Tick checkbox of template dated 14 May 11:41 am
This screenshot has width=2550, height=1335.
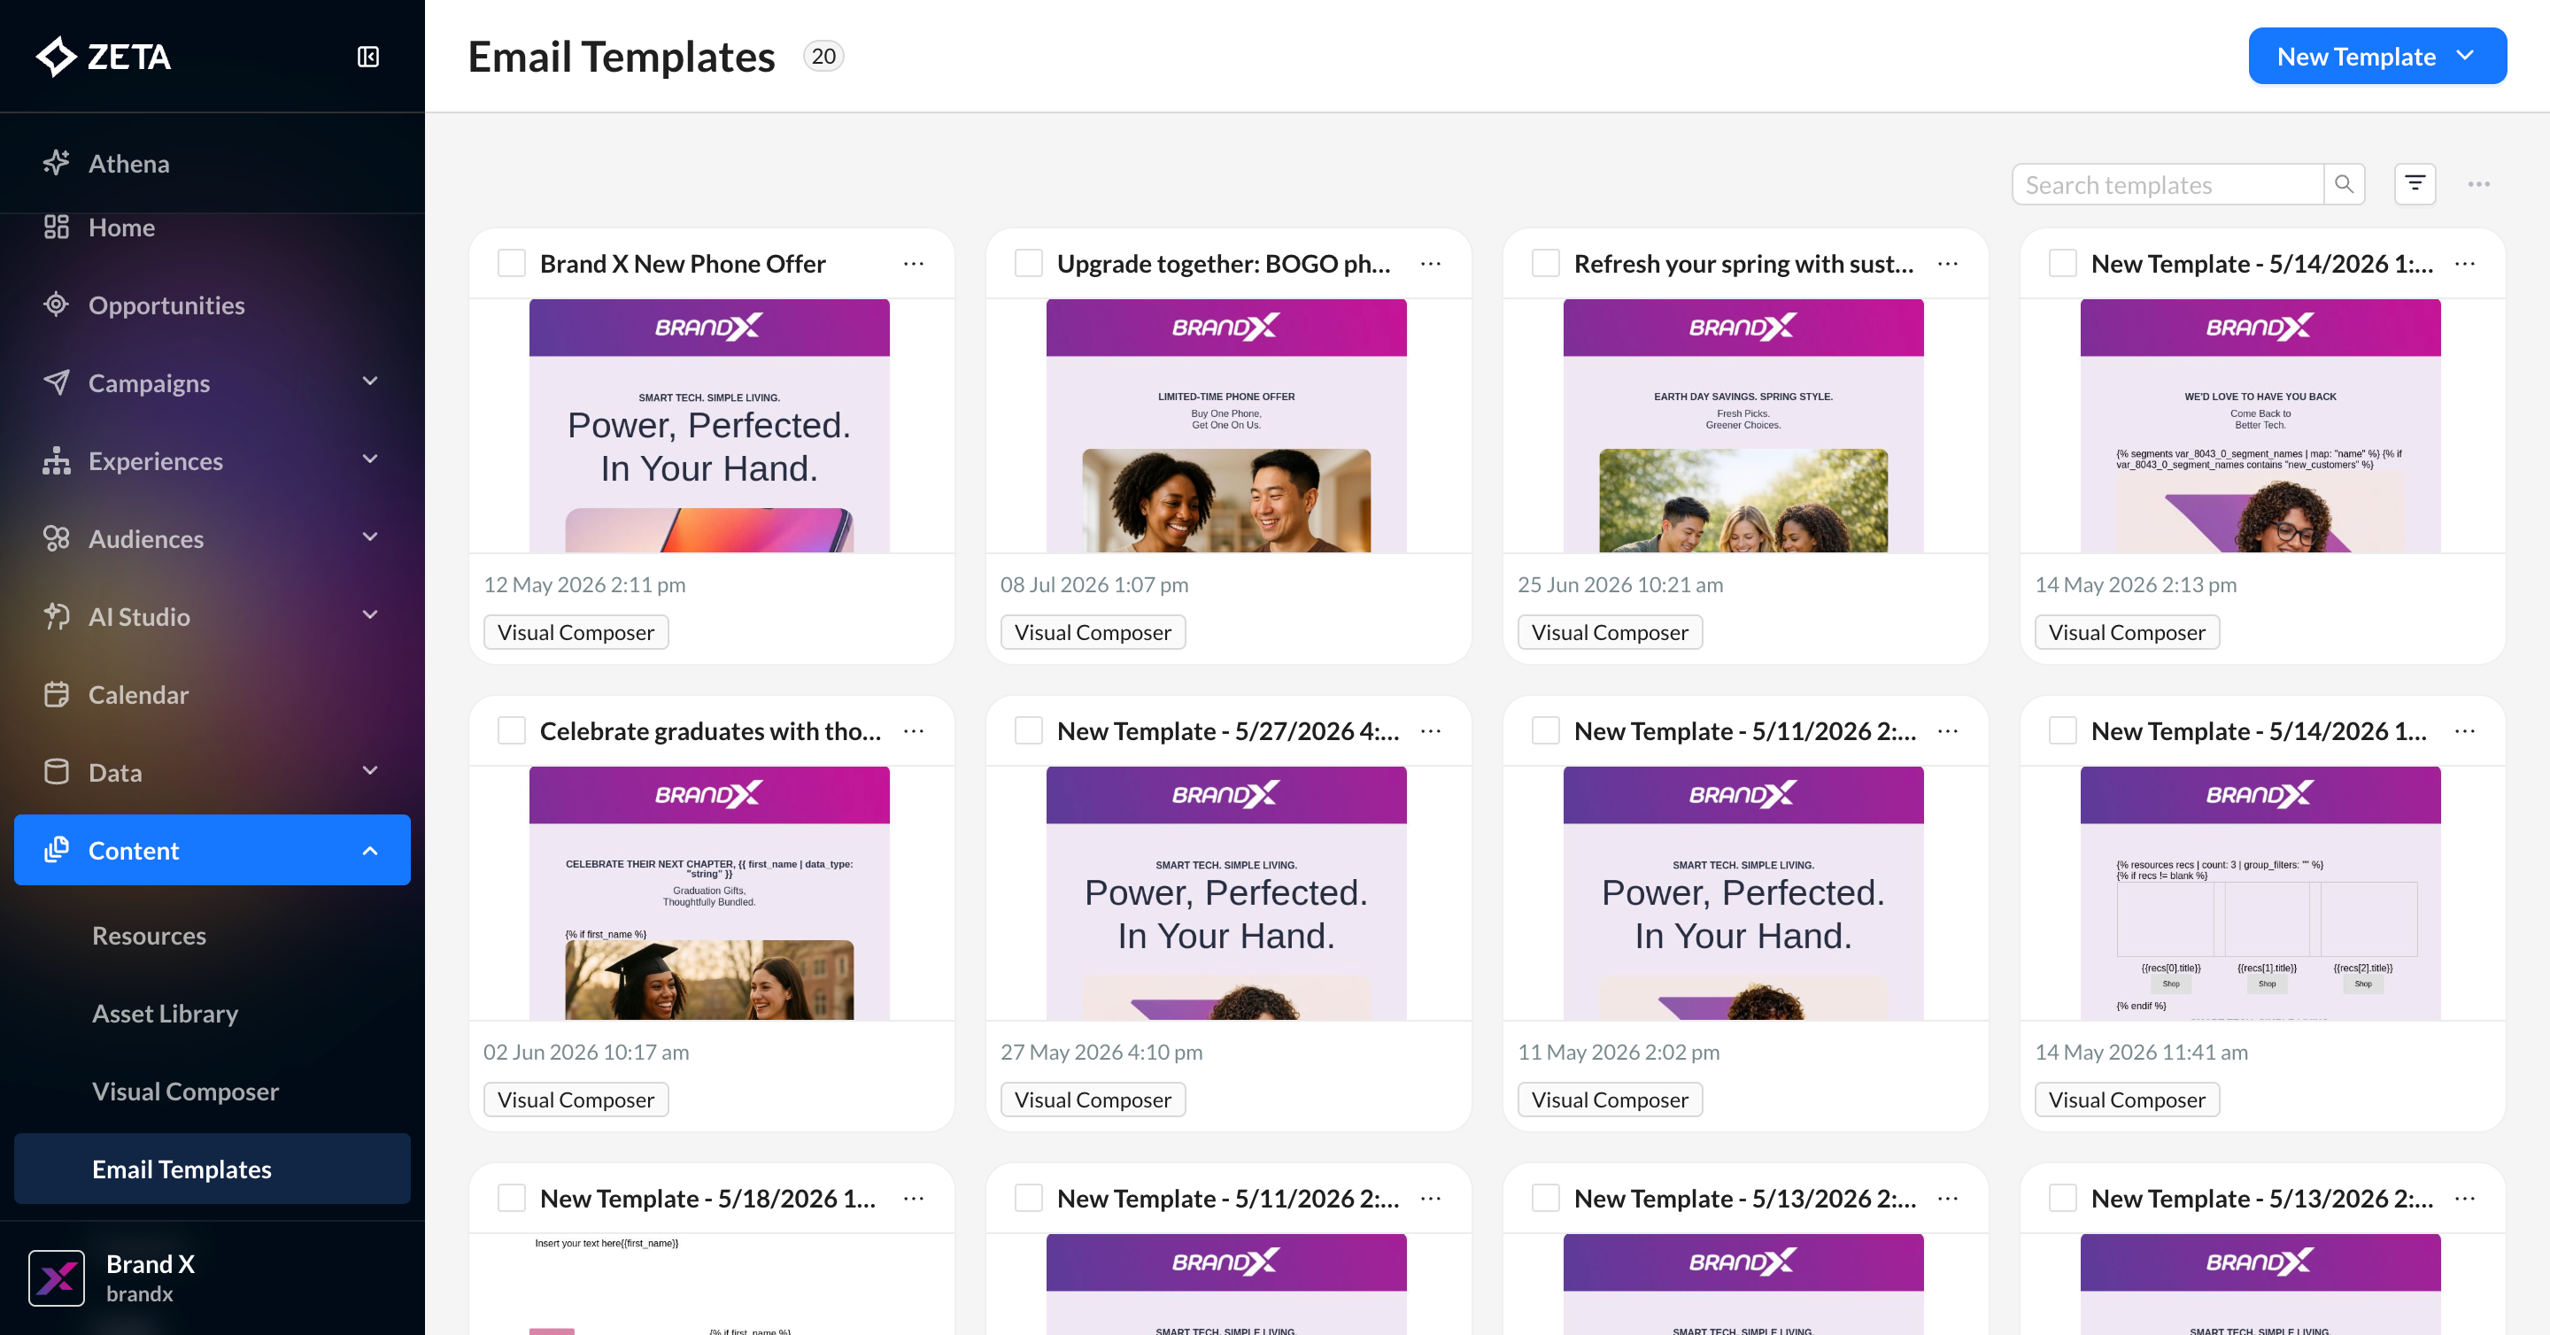(x=2063, y=730)
